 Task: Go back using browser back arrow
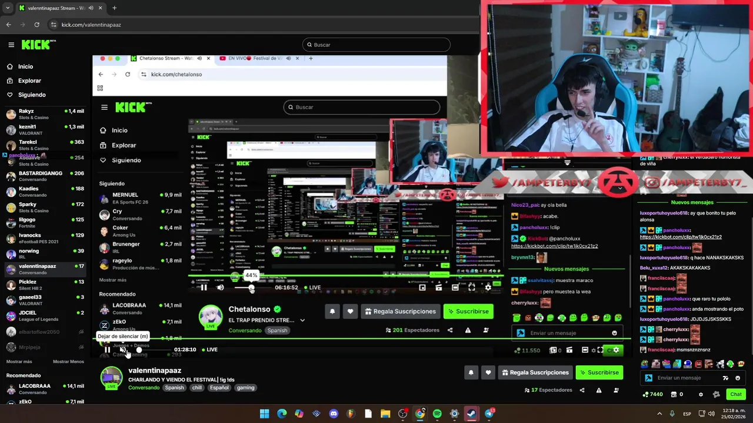[8, 25]
